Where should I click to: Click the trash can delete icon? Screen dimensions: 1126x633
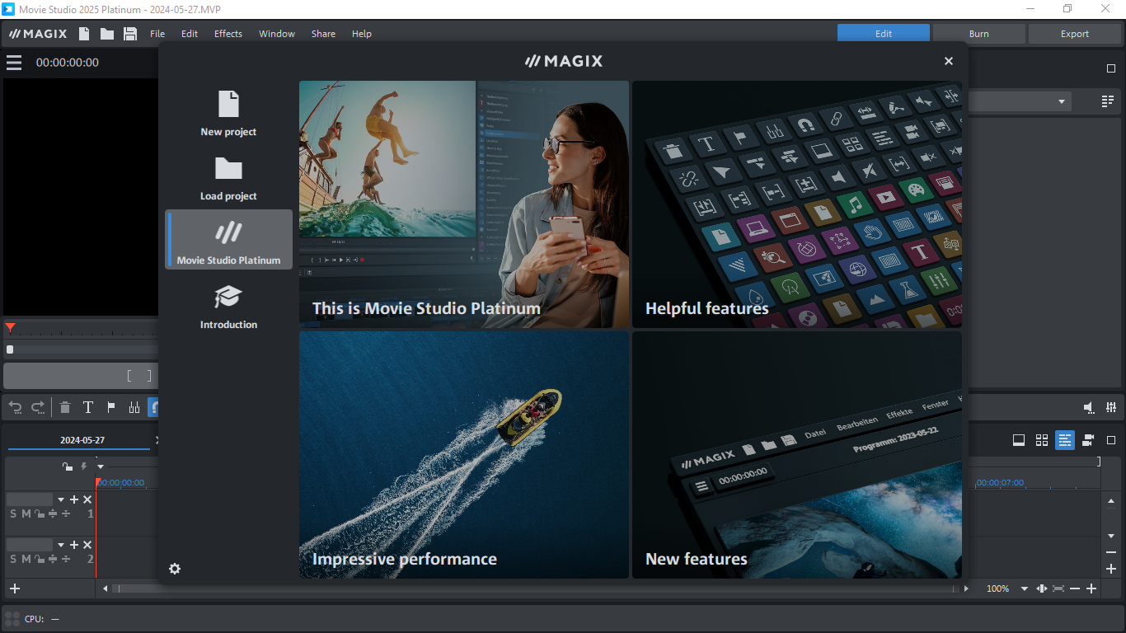(x=65, y=407)
